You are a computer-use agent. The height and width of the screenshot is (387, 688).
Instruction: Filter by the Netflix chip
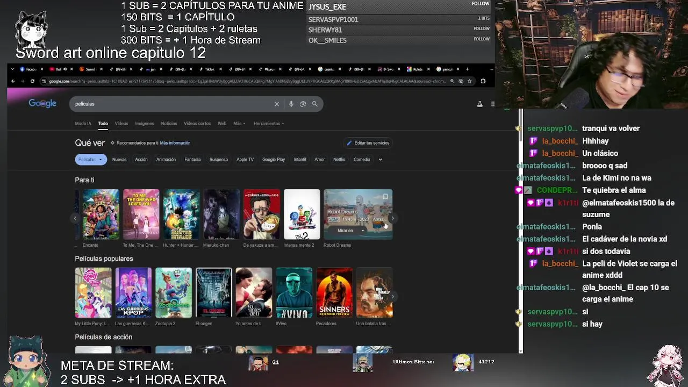[x=339, y=159]
